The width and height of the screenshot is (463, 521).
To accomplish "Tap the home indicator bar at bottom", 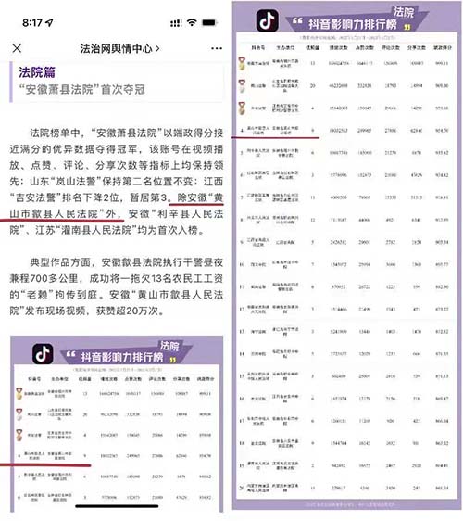I will tap(117, 506).
